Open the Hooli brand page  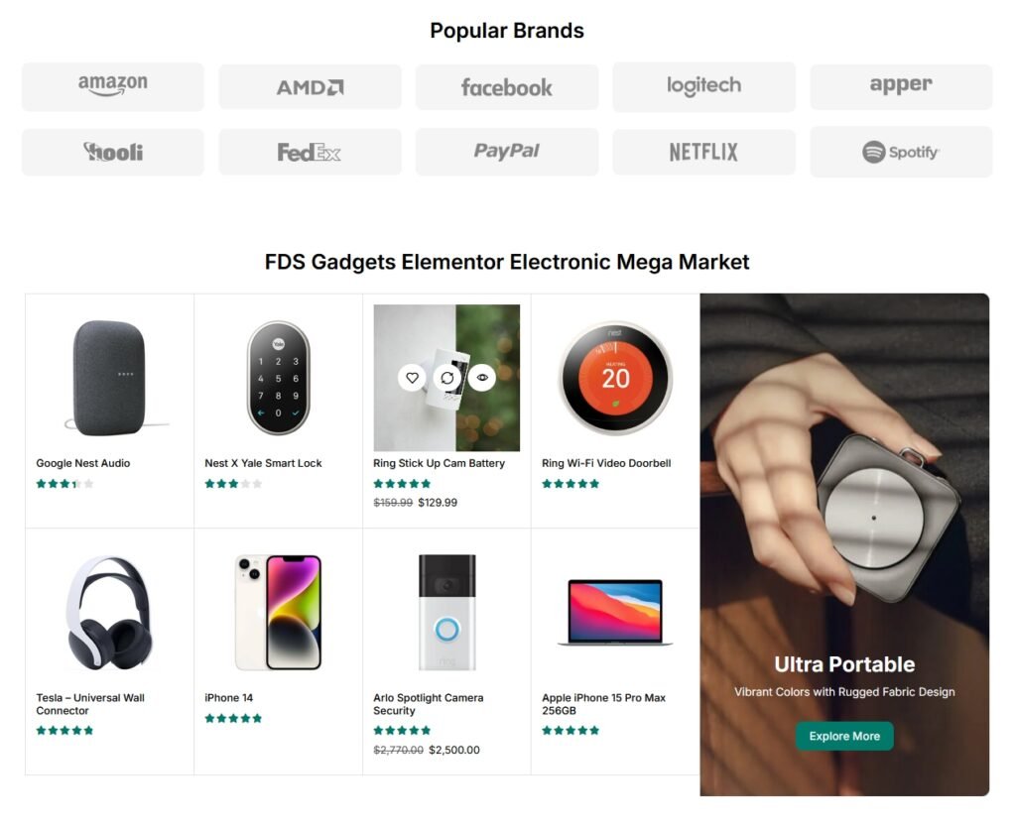click(x=112, y=152)
